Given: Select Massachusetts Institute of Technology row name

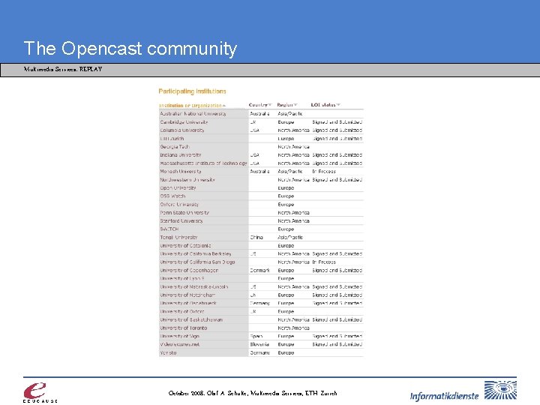Looking at the screenshot, I should click(x=203, y=163).
